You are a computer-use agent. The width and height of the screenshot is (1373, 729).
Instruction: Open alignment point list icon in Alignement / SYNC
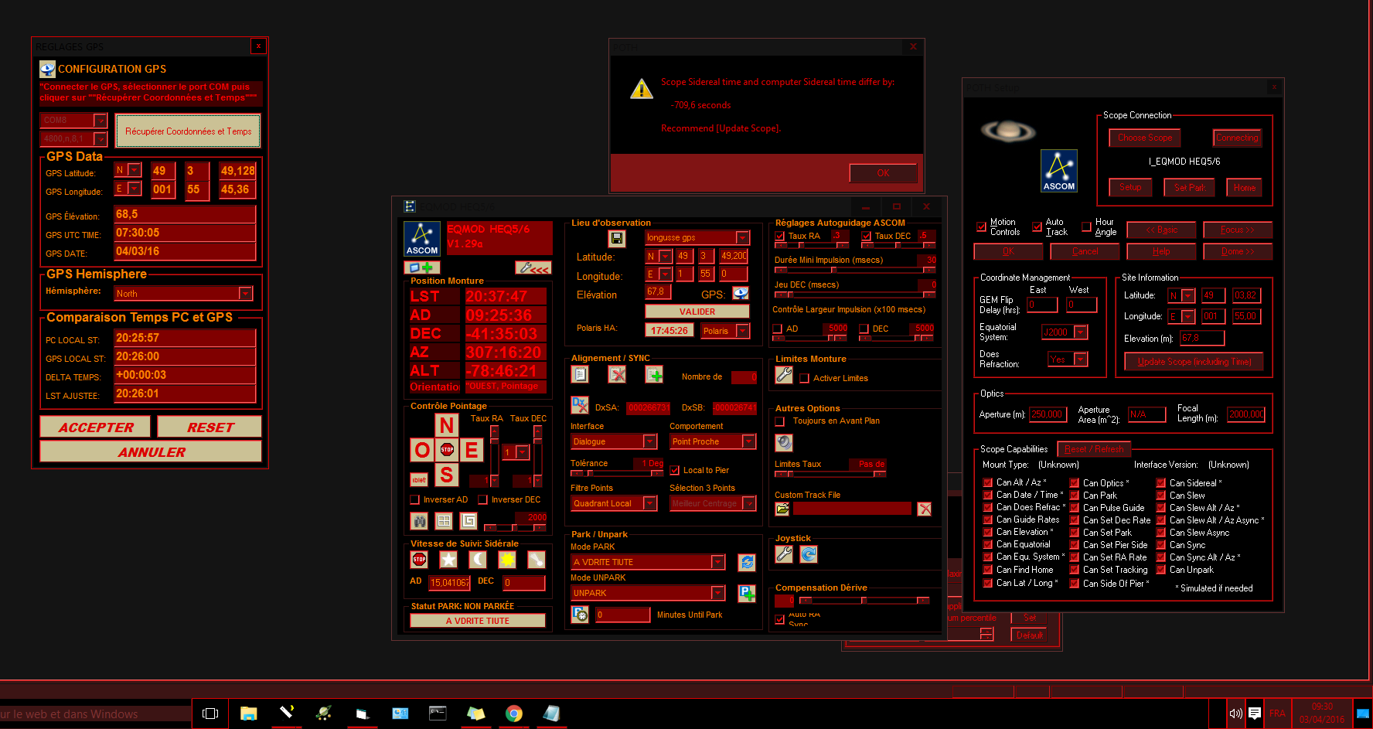click(580, 375)
